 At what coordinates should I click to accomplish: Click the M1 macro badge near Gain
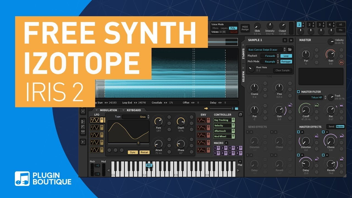(290, 106)
